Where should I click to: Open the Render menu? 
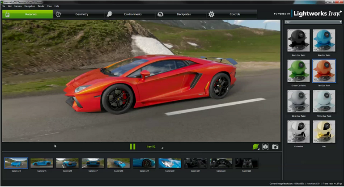(x=41, y=6)
